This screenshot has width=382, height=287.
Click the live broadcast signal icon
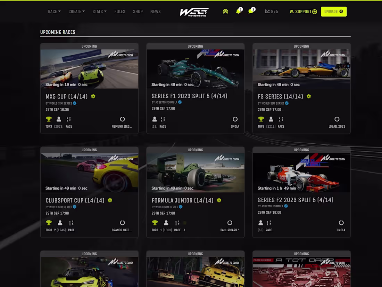(x=225, y=11)
